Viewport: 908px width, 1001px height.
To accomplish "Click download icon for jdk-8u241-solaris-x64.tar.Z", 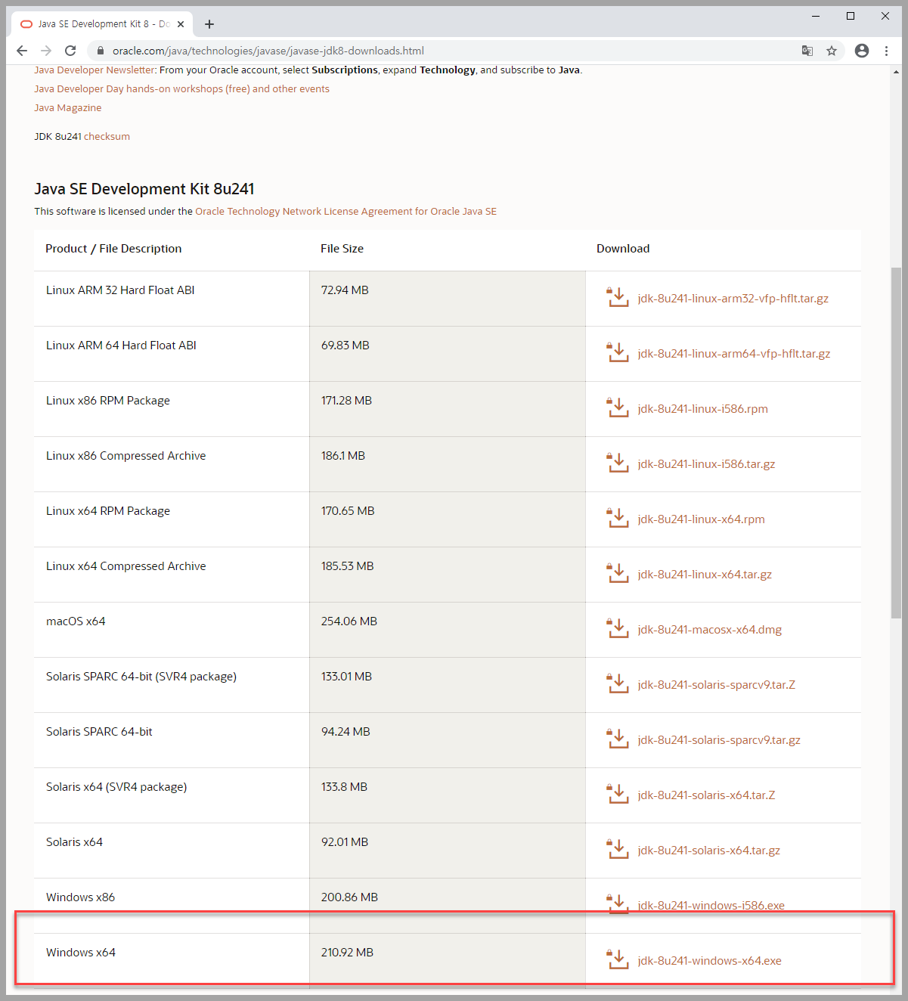I will point(618,795).
